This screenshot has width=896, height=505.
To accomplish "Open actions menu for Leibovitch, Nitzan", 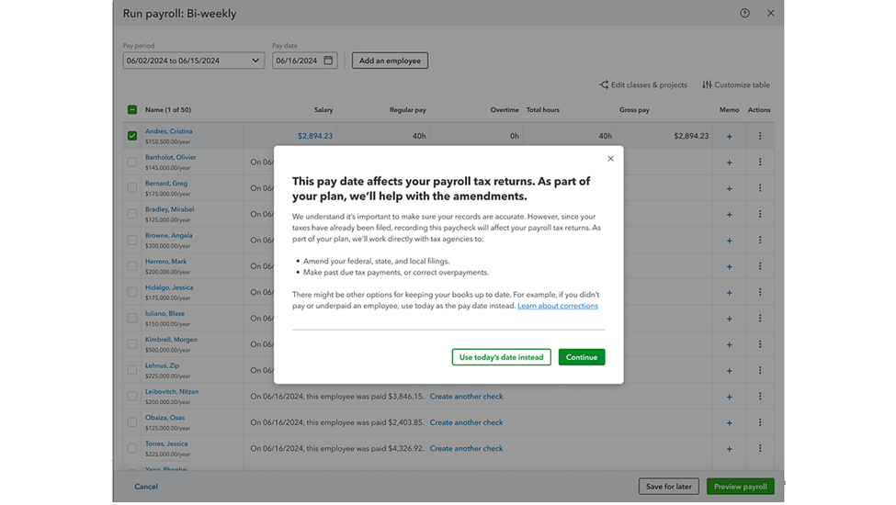I will pyautogui.click(x=760, y=397).
